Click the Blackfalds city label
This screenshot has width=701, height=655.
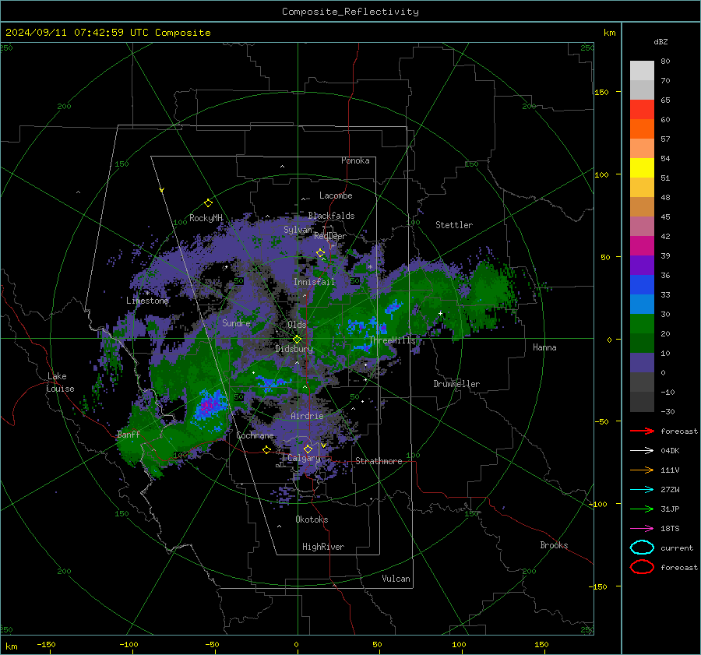331,216
